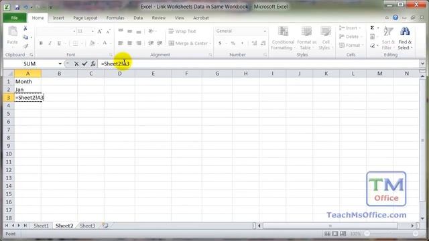
Task: Switch to the Review tab
Action: 159,18
